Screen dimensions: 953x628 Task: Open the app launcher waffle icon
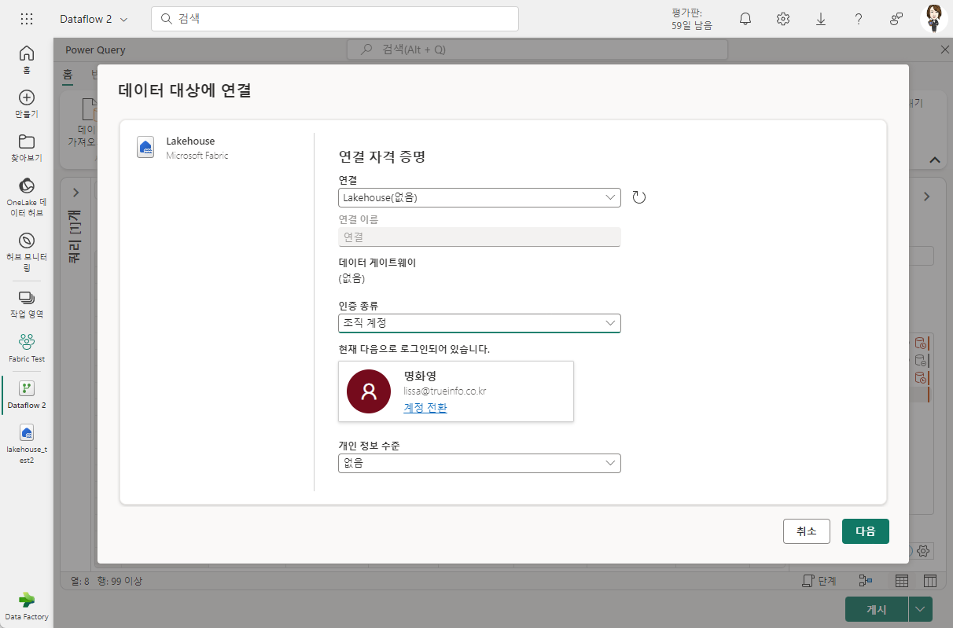pyautogui.click(x=27, y=19)
